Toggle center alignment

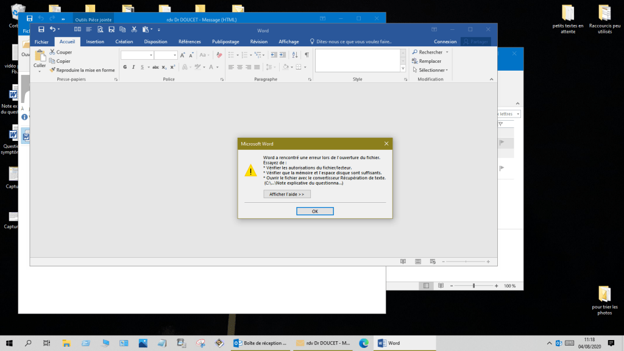coord(239,67)
